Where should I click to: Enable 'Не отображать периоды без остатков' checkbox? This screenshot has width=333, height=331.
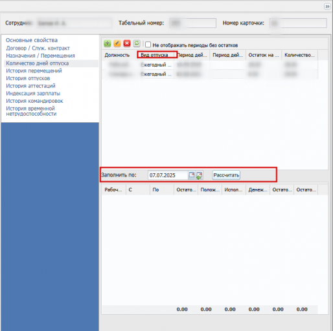(x=148, y=45)
